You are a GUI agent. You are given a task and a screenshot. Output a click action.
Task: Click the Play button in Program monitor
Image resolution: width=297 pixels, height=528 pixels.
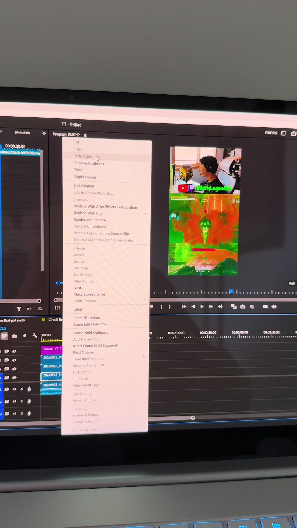coord(202,306)
